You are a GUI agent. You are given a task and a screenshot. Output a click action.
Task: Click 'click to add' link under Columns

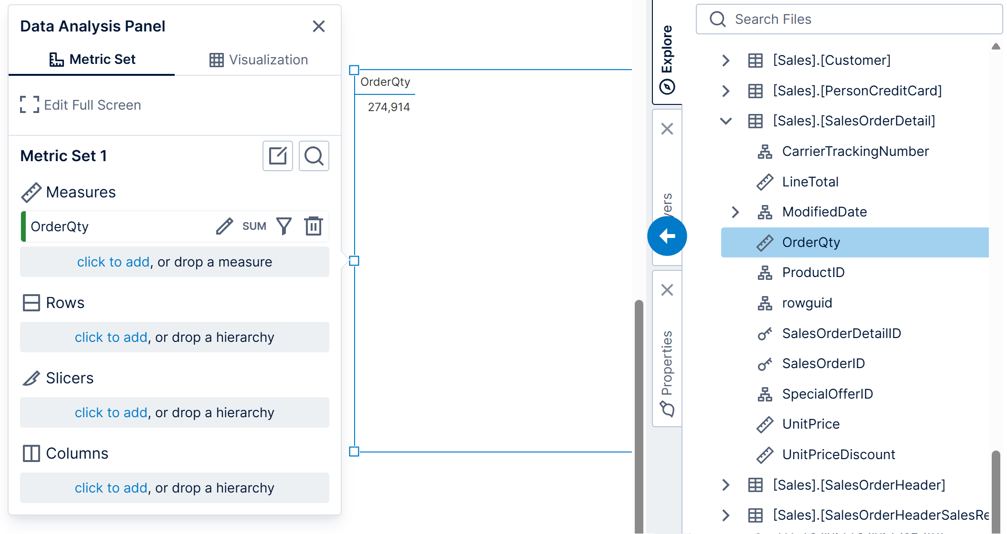(111, 488)
